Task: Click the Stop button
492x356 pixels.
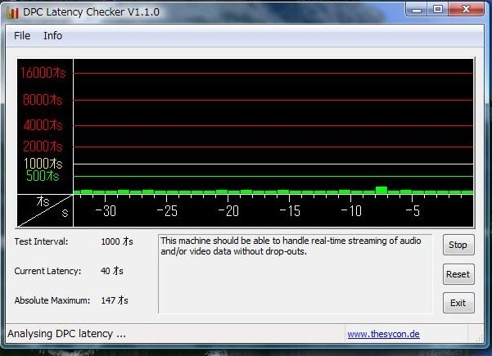Action: click(458, 245)
